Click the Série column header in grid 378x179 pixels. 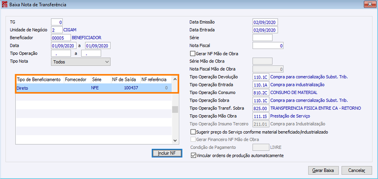tap(101, 79)
